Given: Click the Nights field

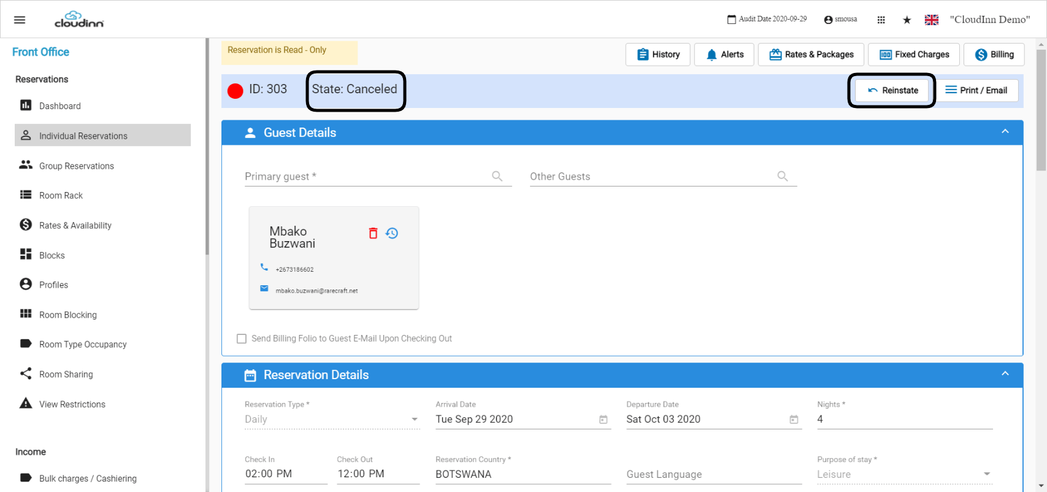Looking at the screenshot, I should click(905, 420).
